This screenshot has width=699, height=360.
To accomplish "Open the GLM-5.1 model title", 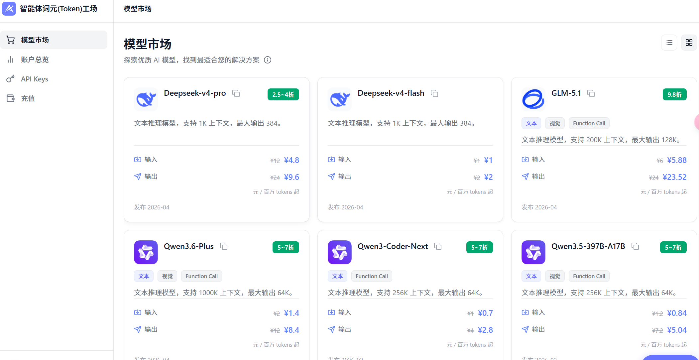I will click(x=566, y=93).
